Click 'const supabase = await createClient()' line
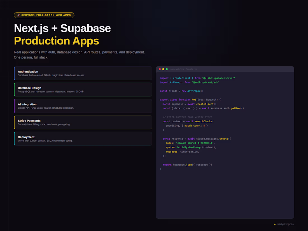Image resolution: width=308 pixels, height=231 pixels. pos(190,104)
